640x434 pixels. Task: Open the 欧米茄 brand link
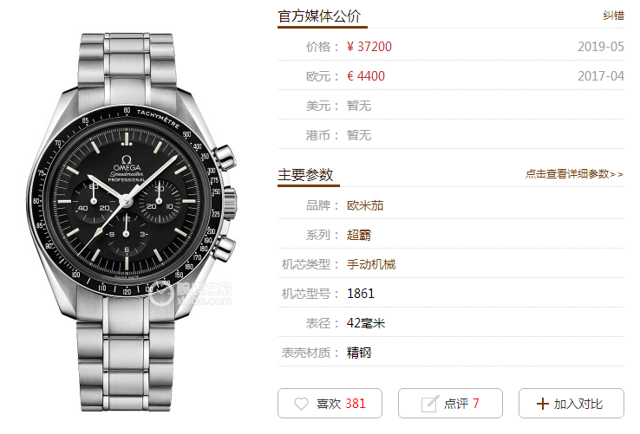[365, 205]
